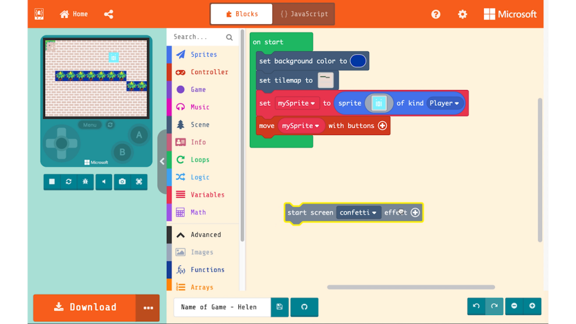The width and height of the screenshot is (576, 324).
Task: Open the Player kind dropdown
Action: point(444,103)
